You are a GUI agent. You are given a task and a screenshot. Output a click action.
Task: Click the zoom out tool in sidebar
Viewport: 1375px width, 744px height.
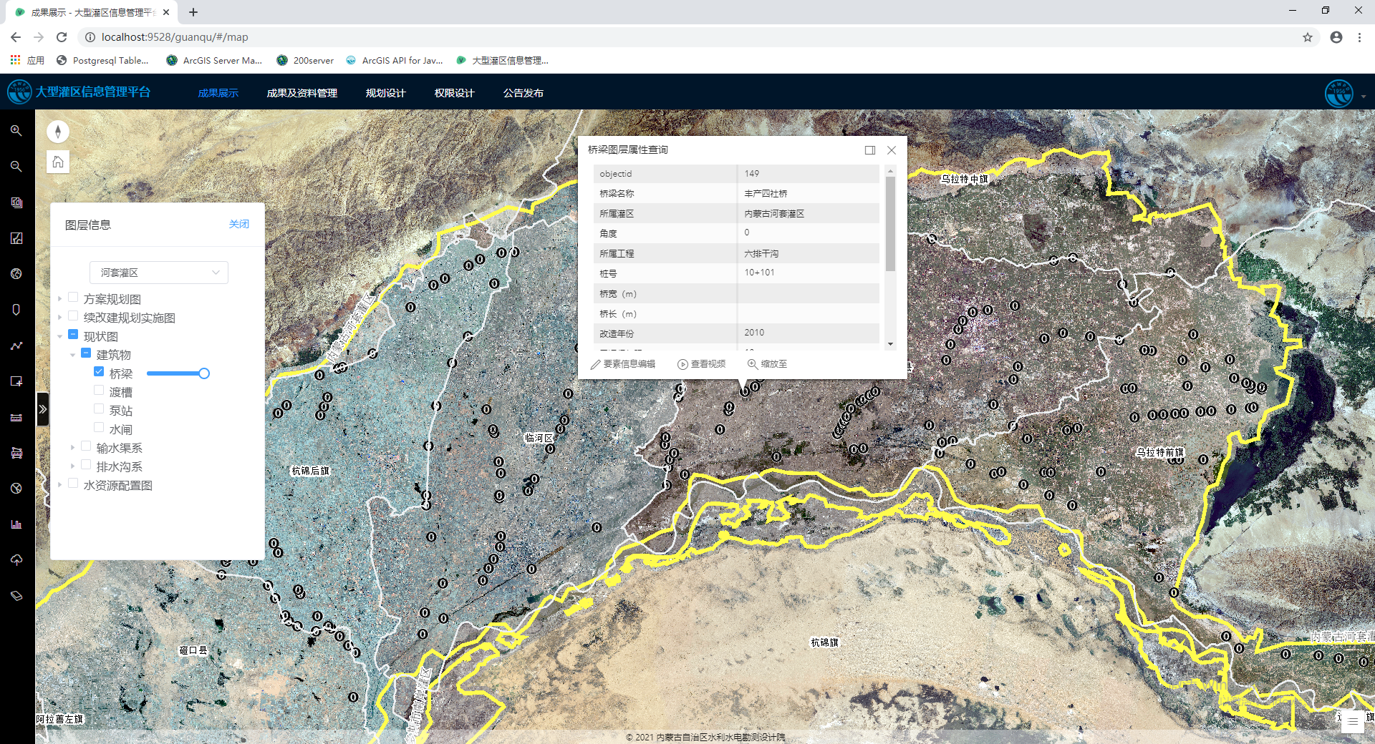pyautogui.click(x=16, y=167)
